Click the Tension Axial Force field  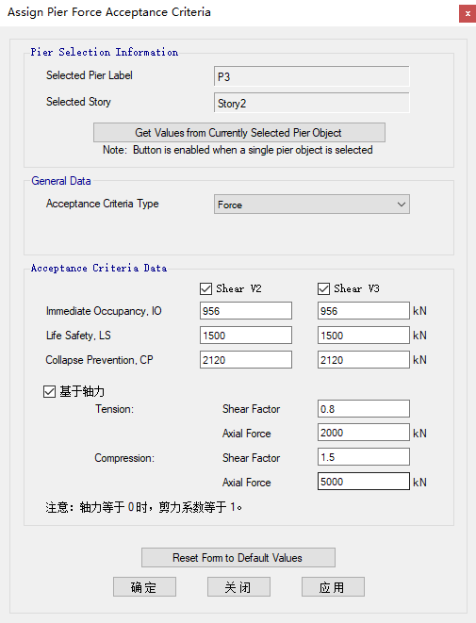pos(363,433)
